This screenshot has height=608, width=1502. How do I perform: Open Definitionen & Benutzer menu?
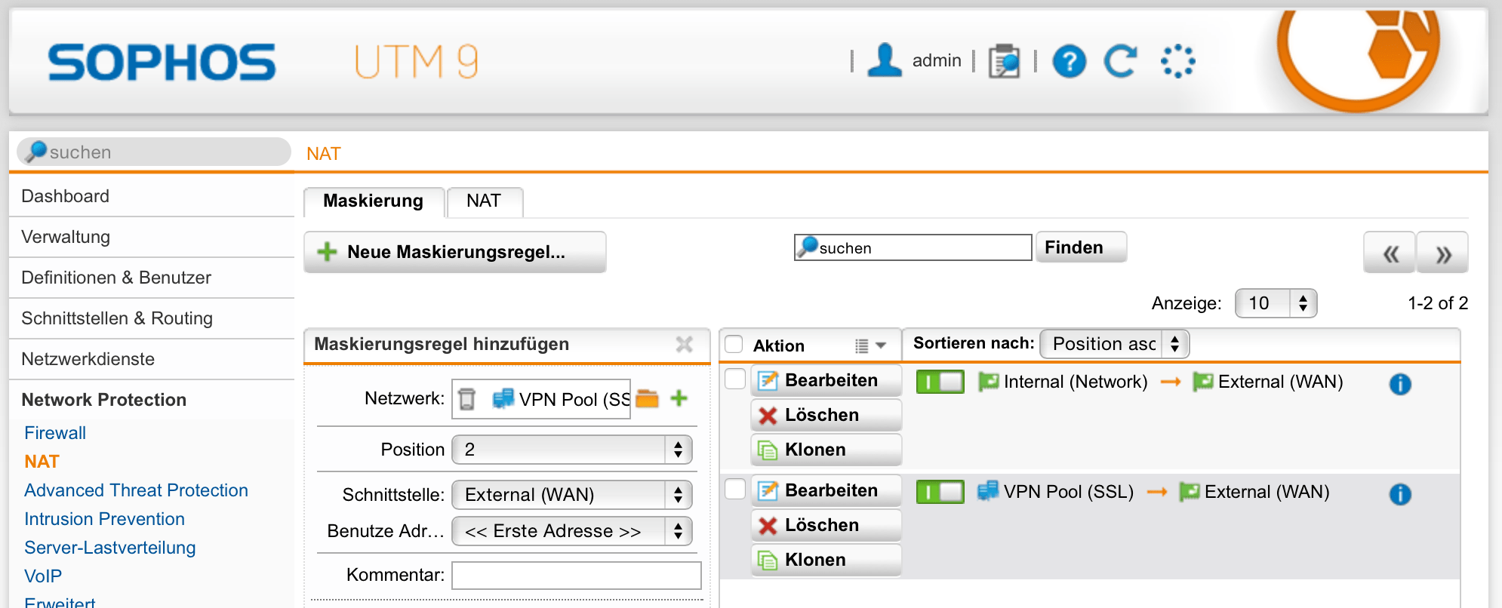152,278
